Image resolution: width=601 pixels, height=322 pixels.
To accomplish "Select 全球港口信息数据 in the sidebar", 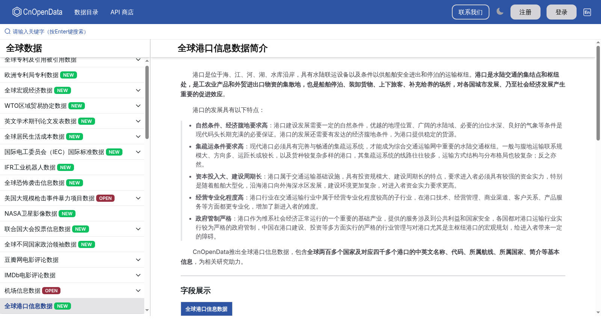I will coord(72,306).
